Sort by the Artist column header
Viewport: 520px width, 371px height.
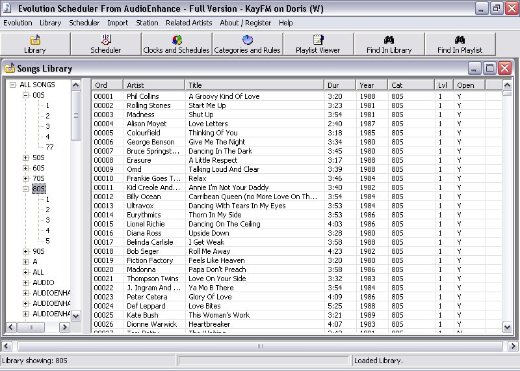click(x=154, y=85)
